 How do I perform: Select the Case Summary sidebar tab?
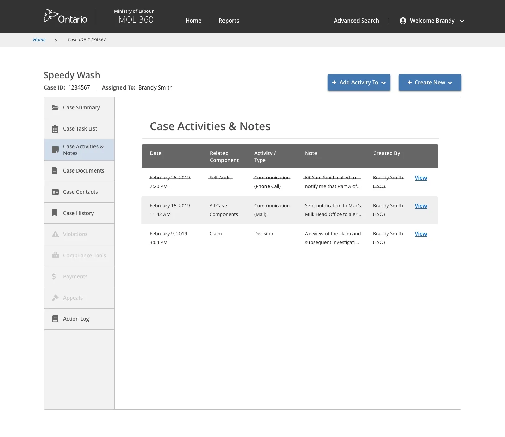79,108
